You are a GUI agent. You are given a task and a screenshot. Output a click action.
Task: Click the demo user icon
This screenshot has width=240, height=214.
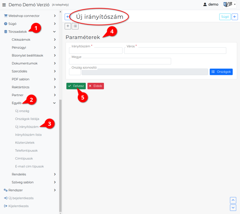tap(205, 4)
